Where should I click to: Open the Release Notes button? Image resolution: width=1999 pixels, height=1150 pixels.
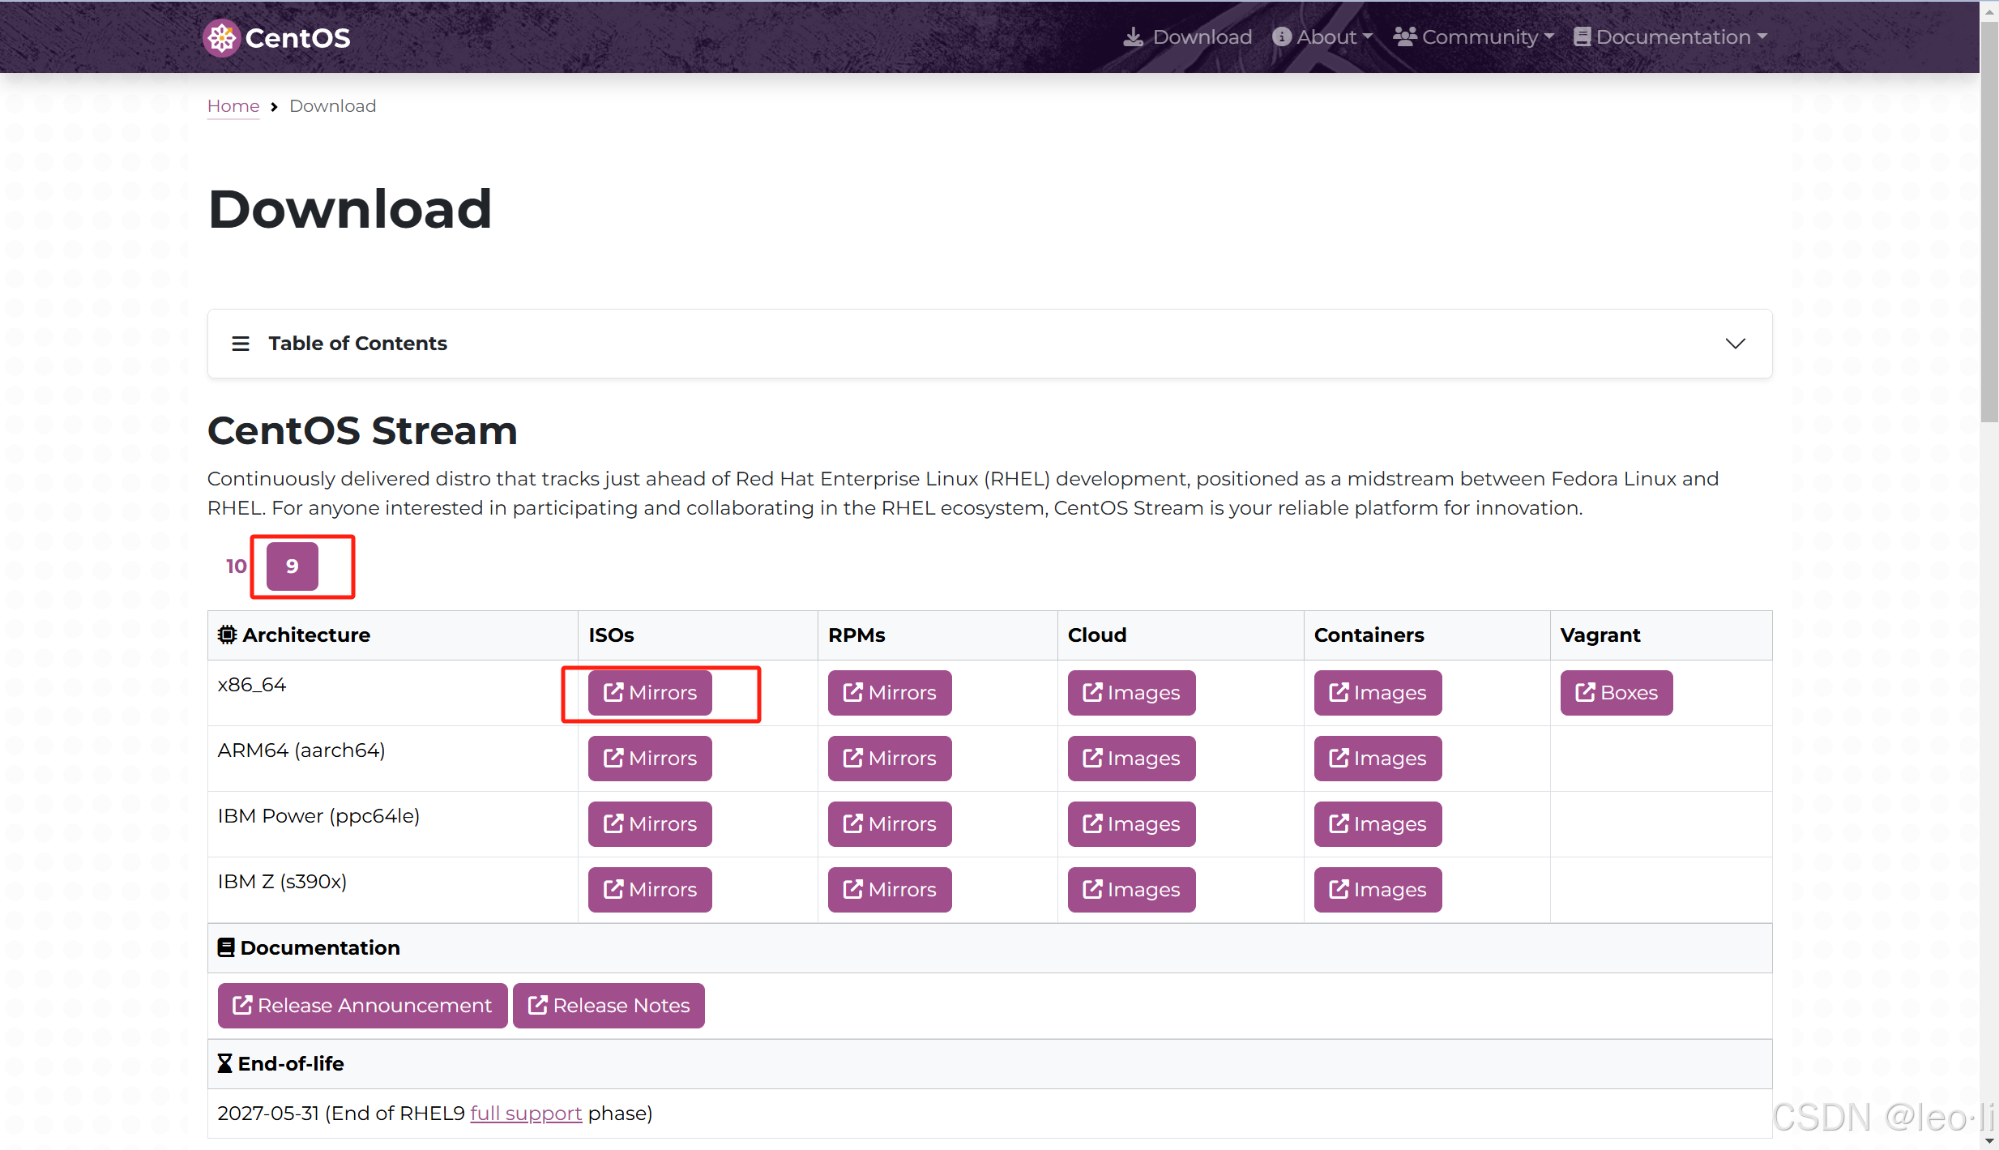coord(609,1006)
